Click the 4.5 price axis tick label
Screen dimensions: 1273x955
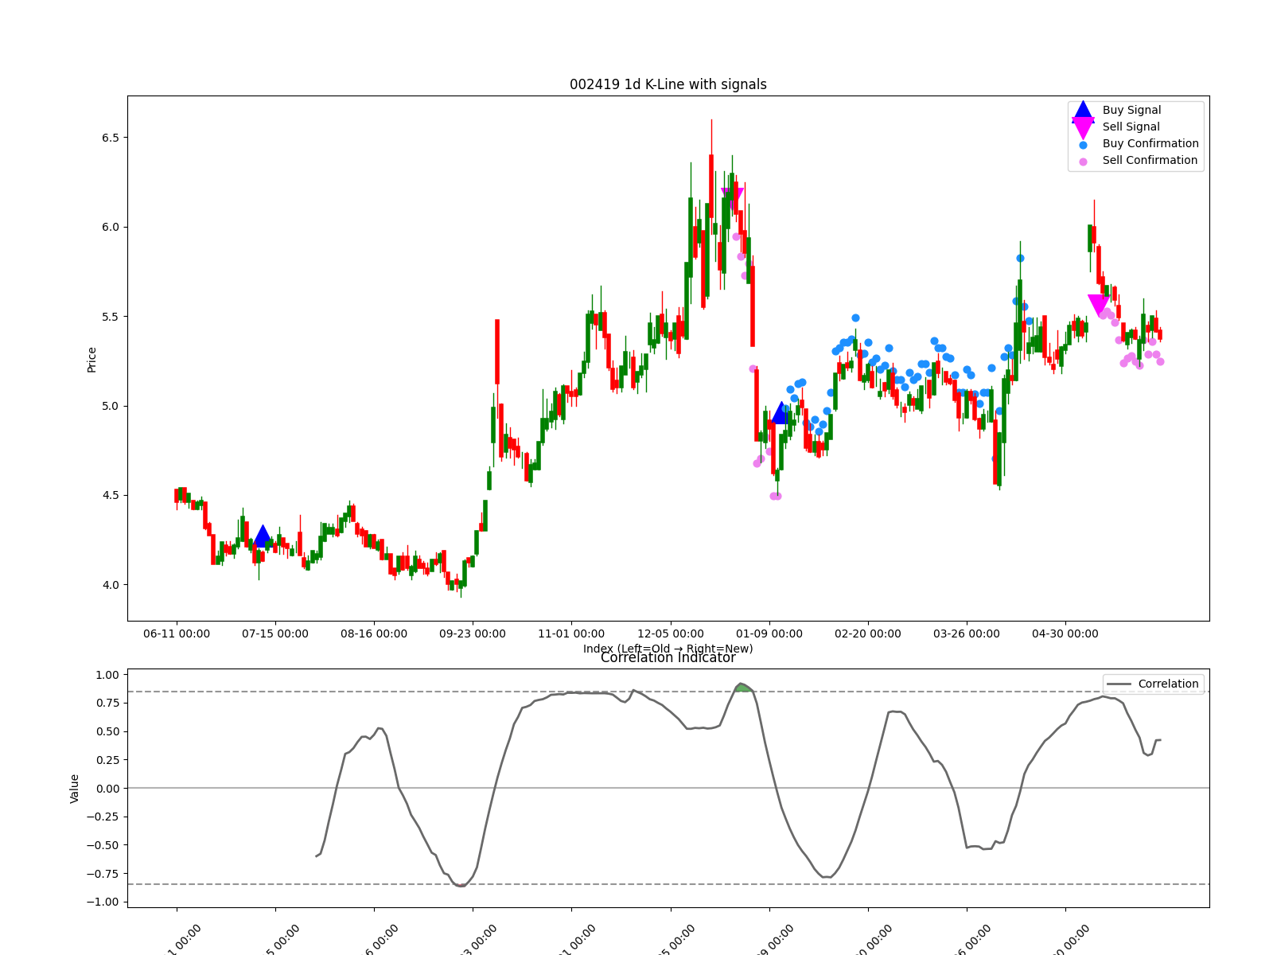pyautogui.click(x=110, y=495)
